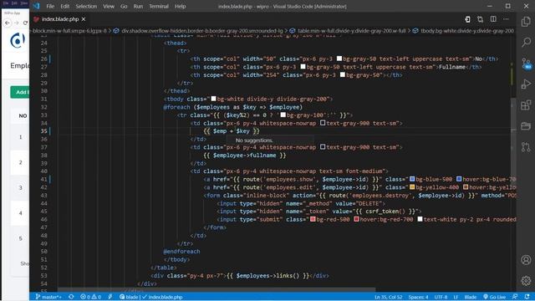
Task: Open the Terminal menu
Action: pyautogui.click(x=158, y=6)
